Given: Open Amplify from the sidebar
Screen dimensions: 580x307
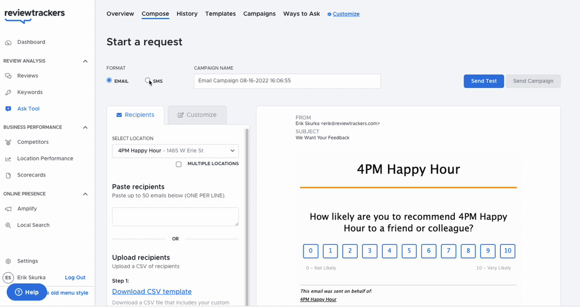Looking at the screenshot, I should click(27, 208).
